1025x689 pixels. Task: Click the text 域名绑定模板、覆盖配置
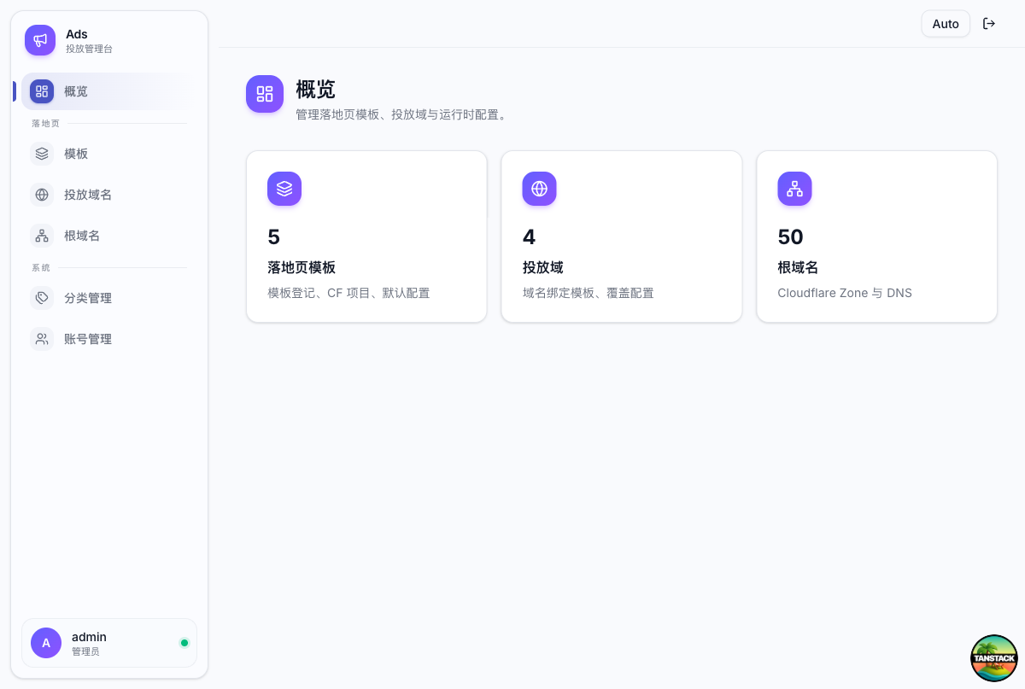click(x=588, y=293)
